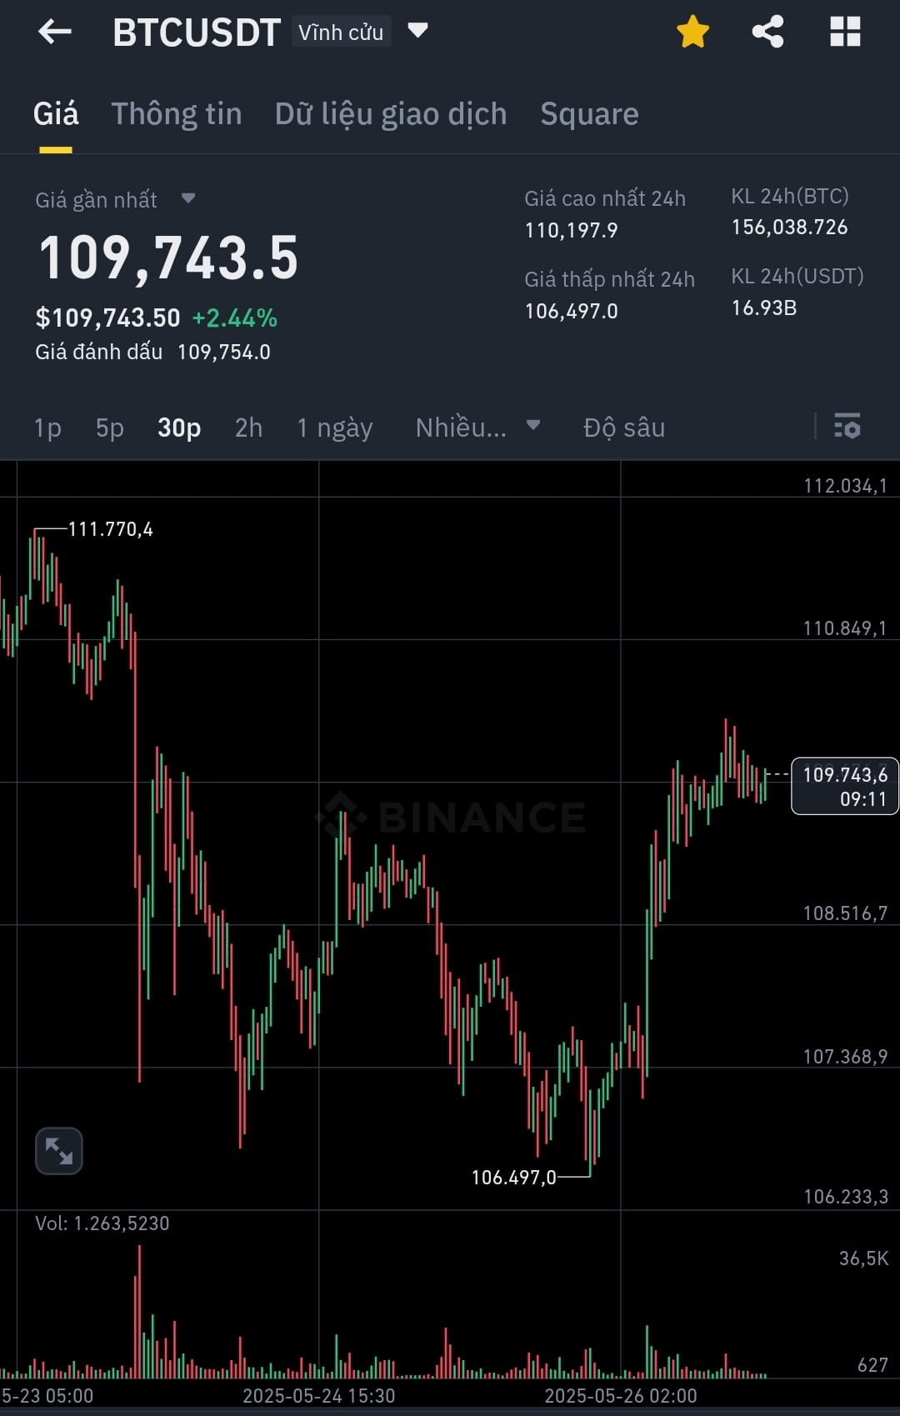
Task: Switch to 'Dữ liệu giao dịch' tab
Action: (391, 113)
